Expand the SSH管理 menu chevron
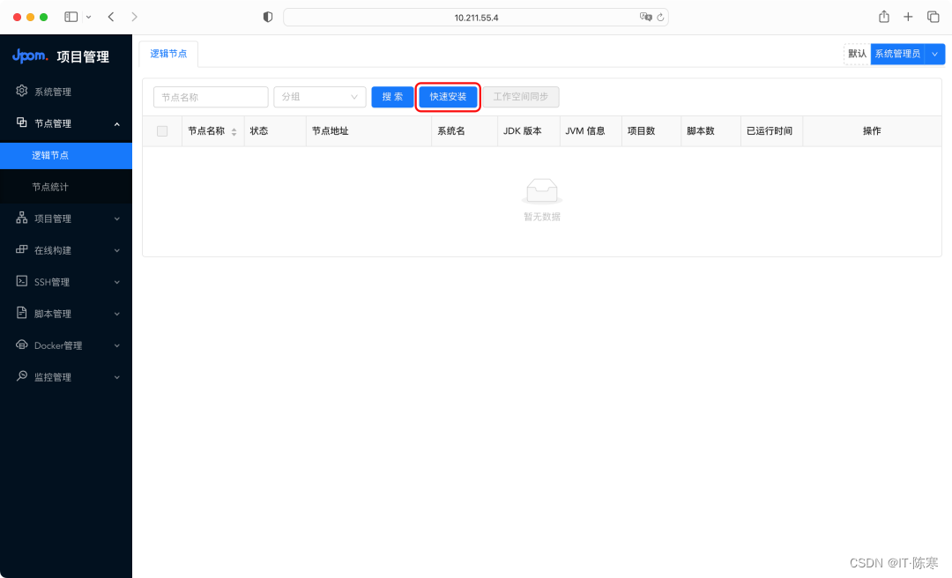This screenshot has width=952, height=578. pos(117,282)
